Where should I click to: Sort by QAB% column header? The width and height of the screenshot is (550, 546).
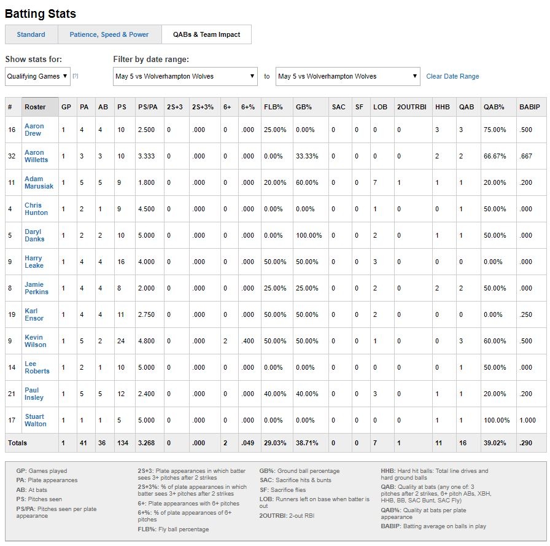point(498,107)
